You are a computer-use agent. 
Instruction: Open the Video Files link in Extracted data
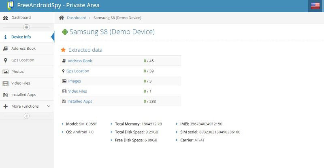pos(77,91)
